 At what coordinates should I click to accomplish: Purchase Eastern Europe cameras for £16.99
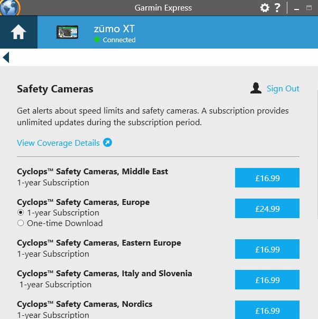tap(267, 249)
